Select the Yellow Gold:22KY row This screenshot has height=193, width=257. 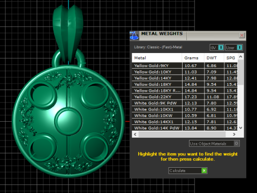pyautogui.click(x=185, y=97)
